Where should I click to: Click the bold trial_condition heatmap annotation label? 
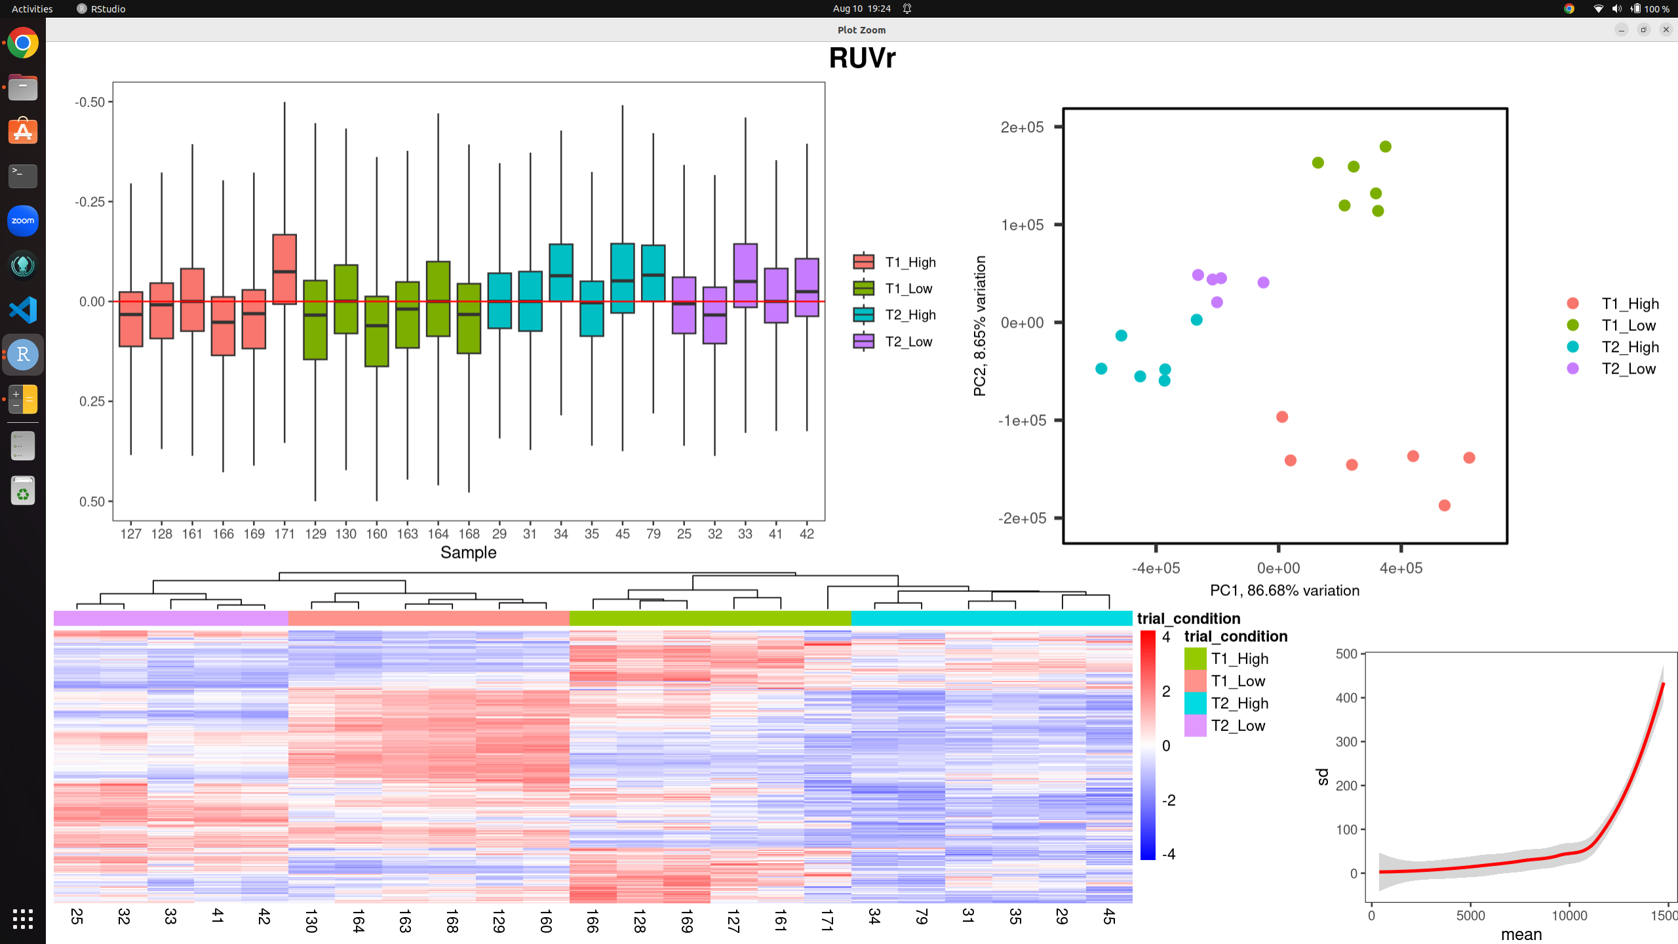click(x=1188, y=618)
